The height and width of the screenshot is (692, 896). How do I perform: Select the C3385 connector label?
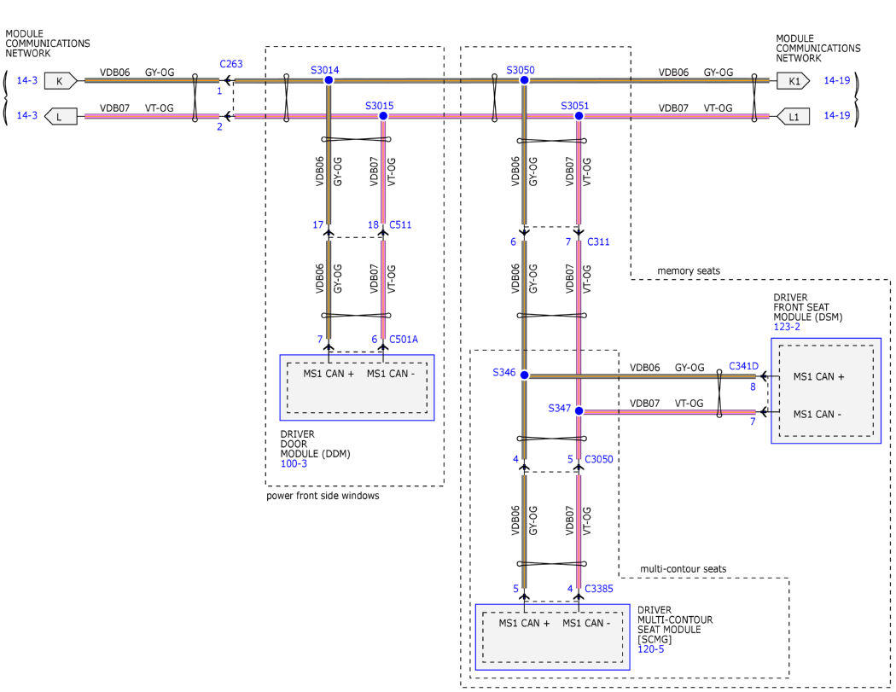[599, 588]
